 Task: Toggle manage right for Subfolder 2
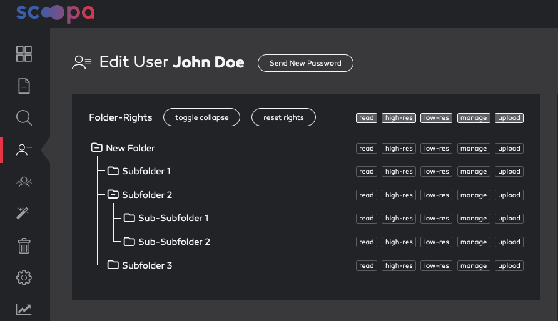[474, 195]
